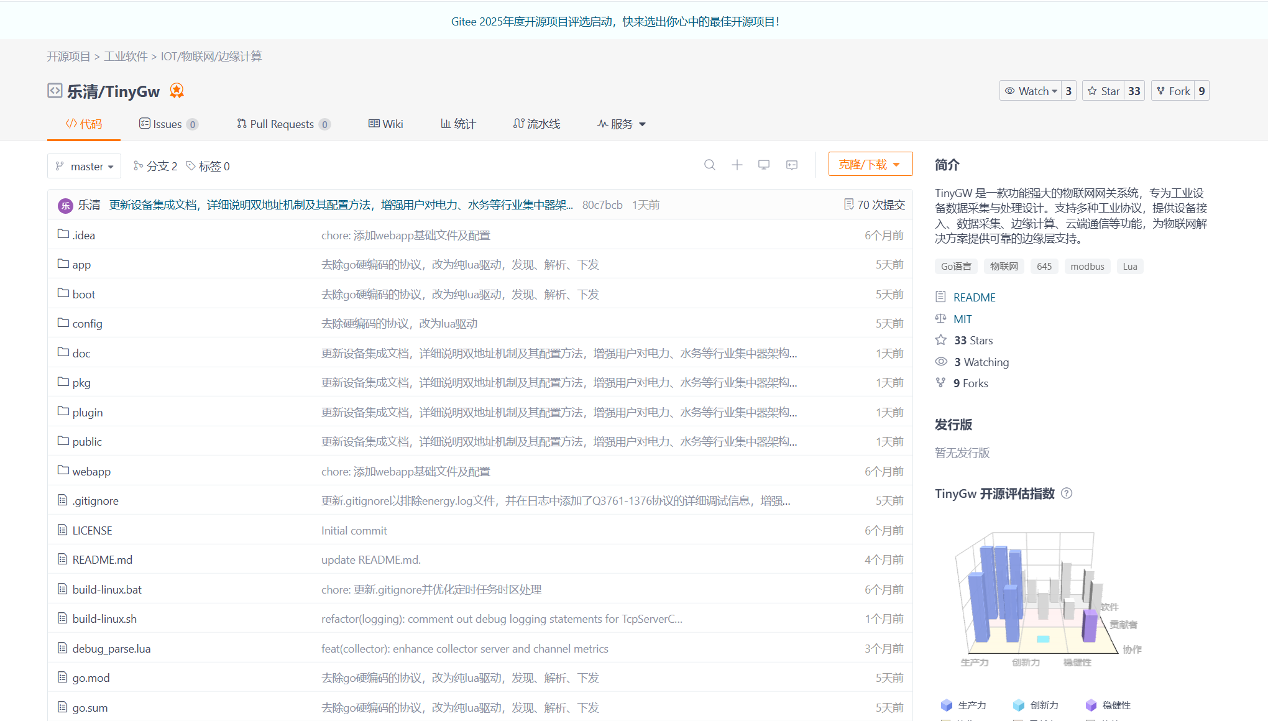This screenshot has width=1268, height=721.
Task: Switch to the Wiki tab
Action: (x=386, y=124)
